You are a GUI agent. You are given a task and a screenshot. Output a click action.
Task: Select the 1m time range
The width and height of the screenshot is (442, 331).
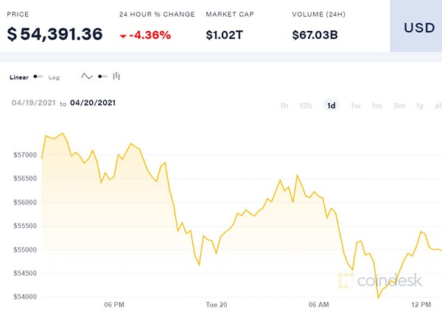[376, 106]
